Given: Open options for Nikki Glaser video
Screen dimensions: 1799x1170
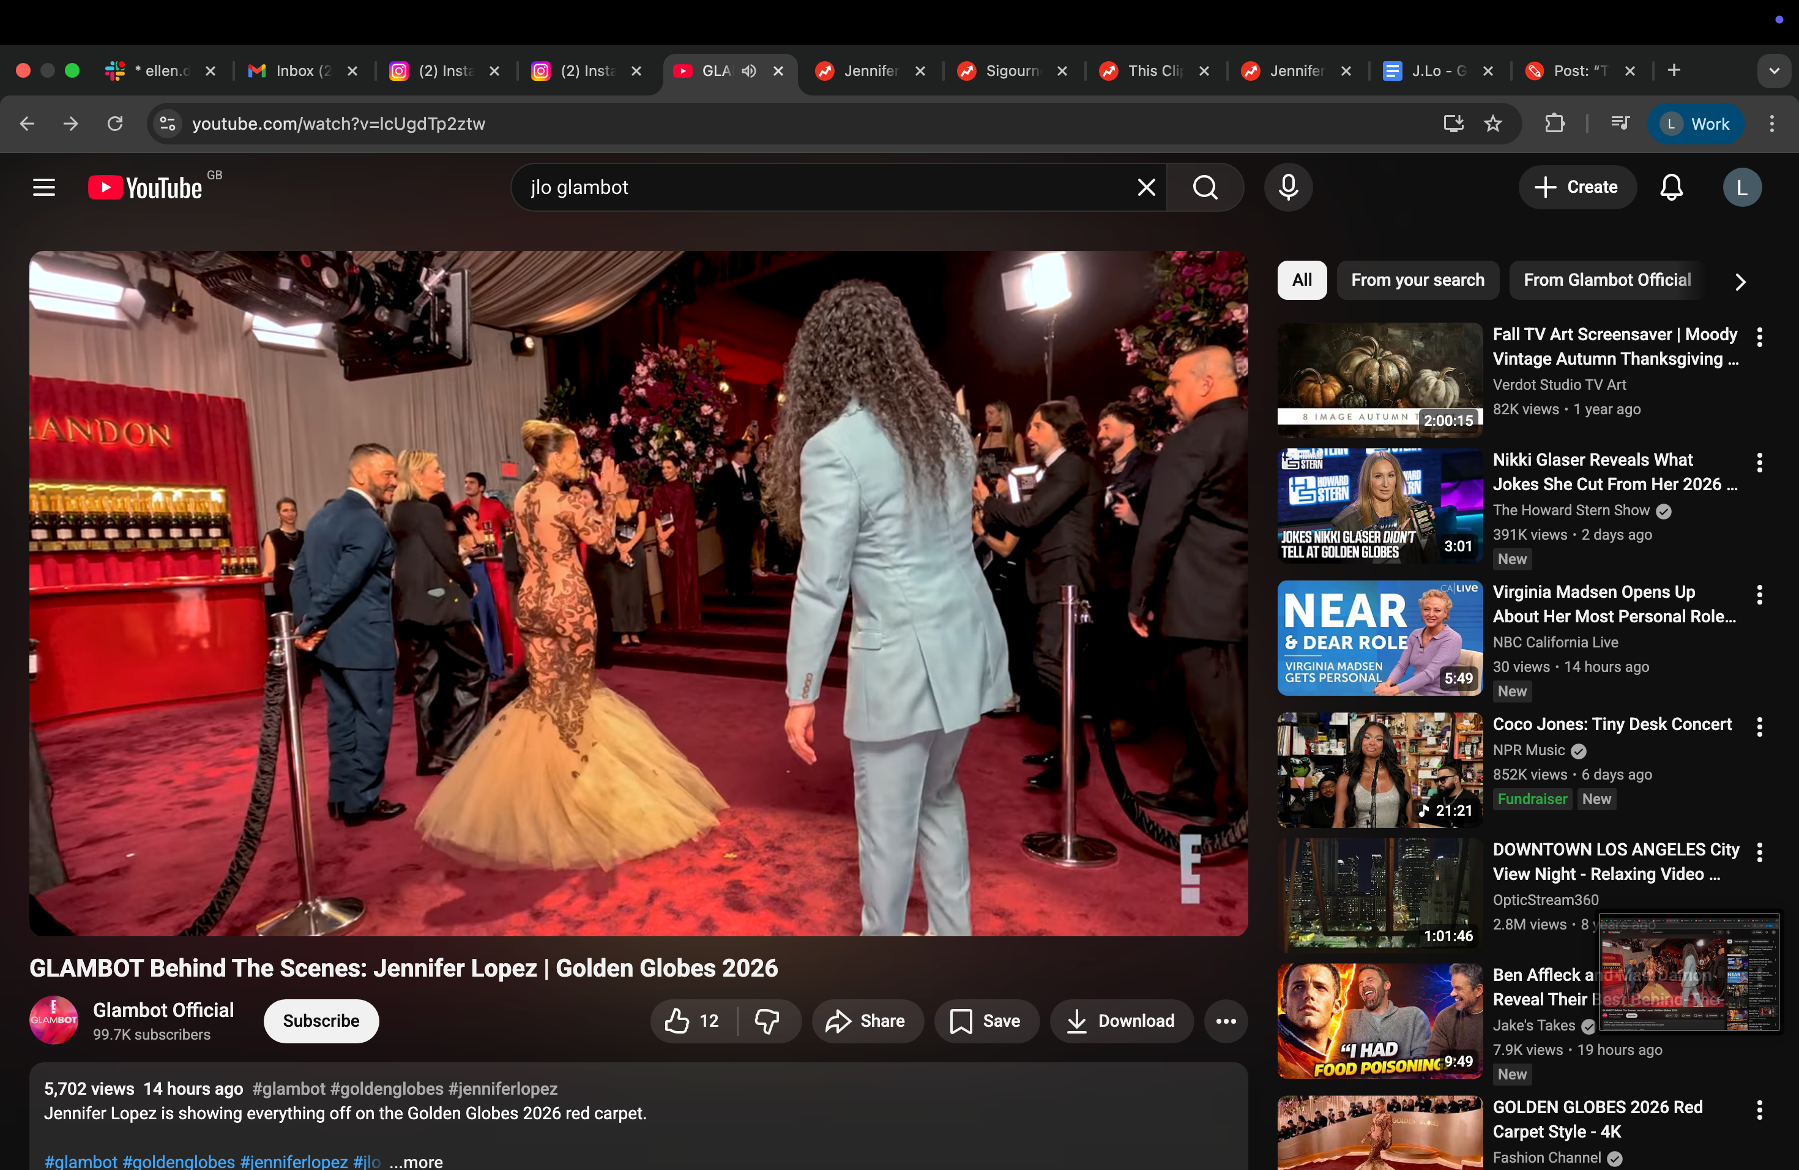Looking at the screenshot, I should [x=1760, y=463].
